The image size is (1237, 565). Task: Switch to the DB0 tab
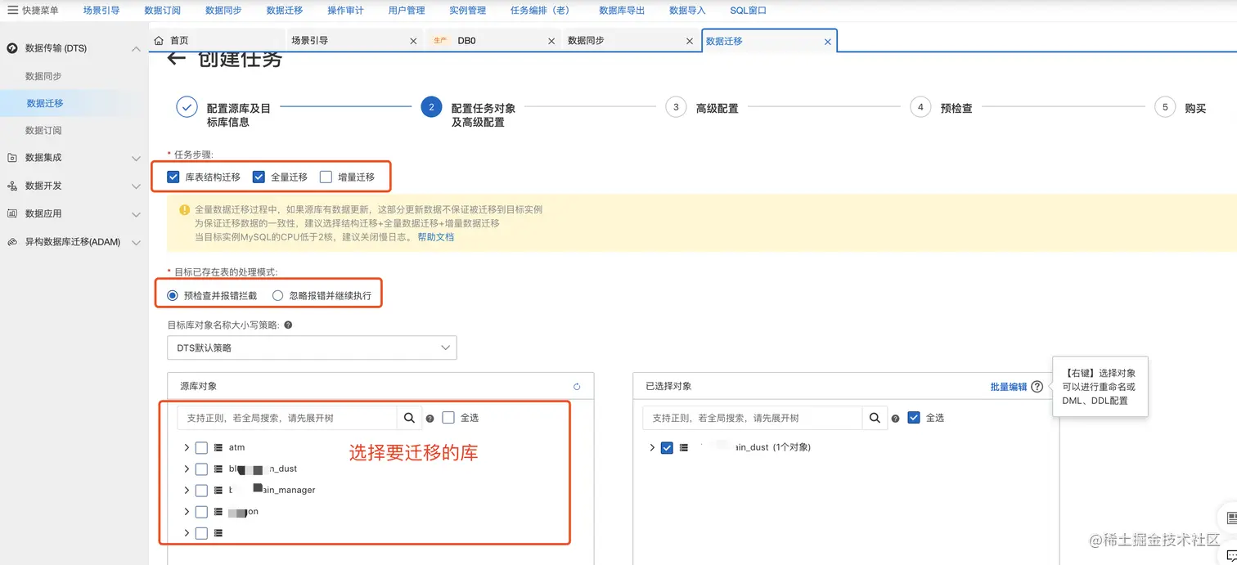point(466,40)
